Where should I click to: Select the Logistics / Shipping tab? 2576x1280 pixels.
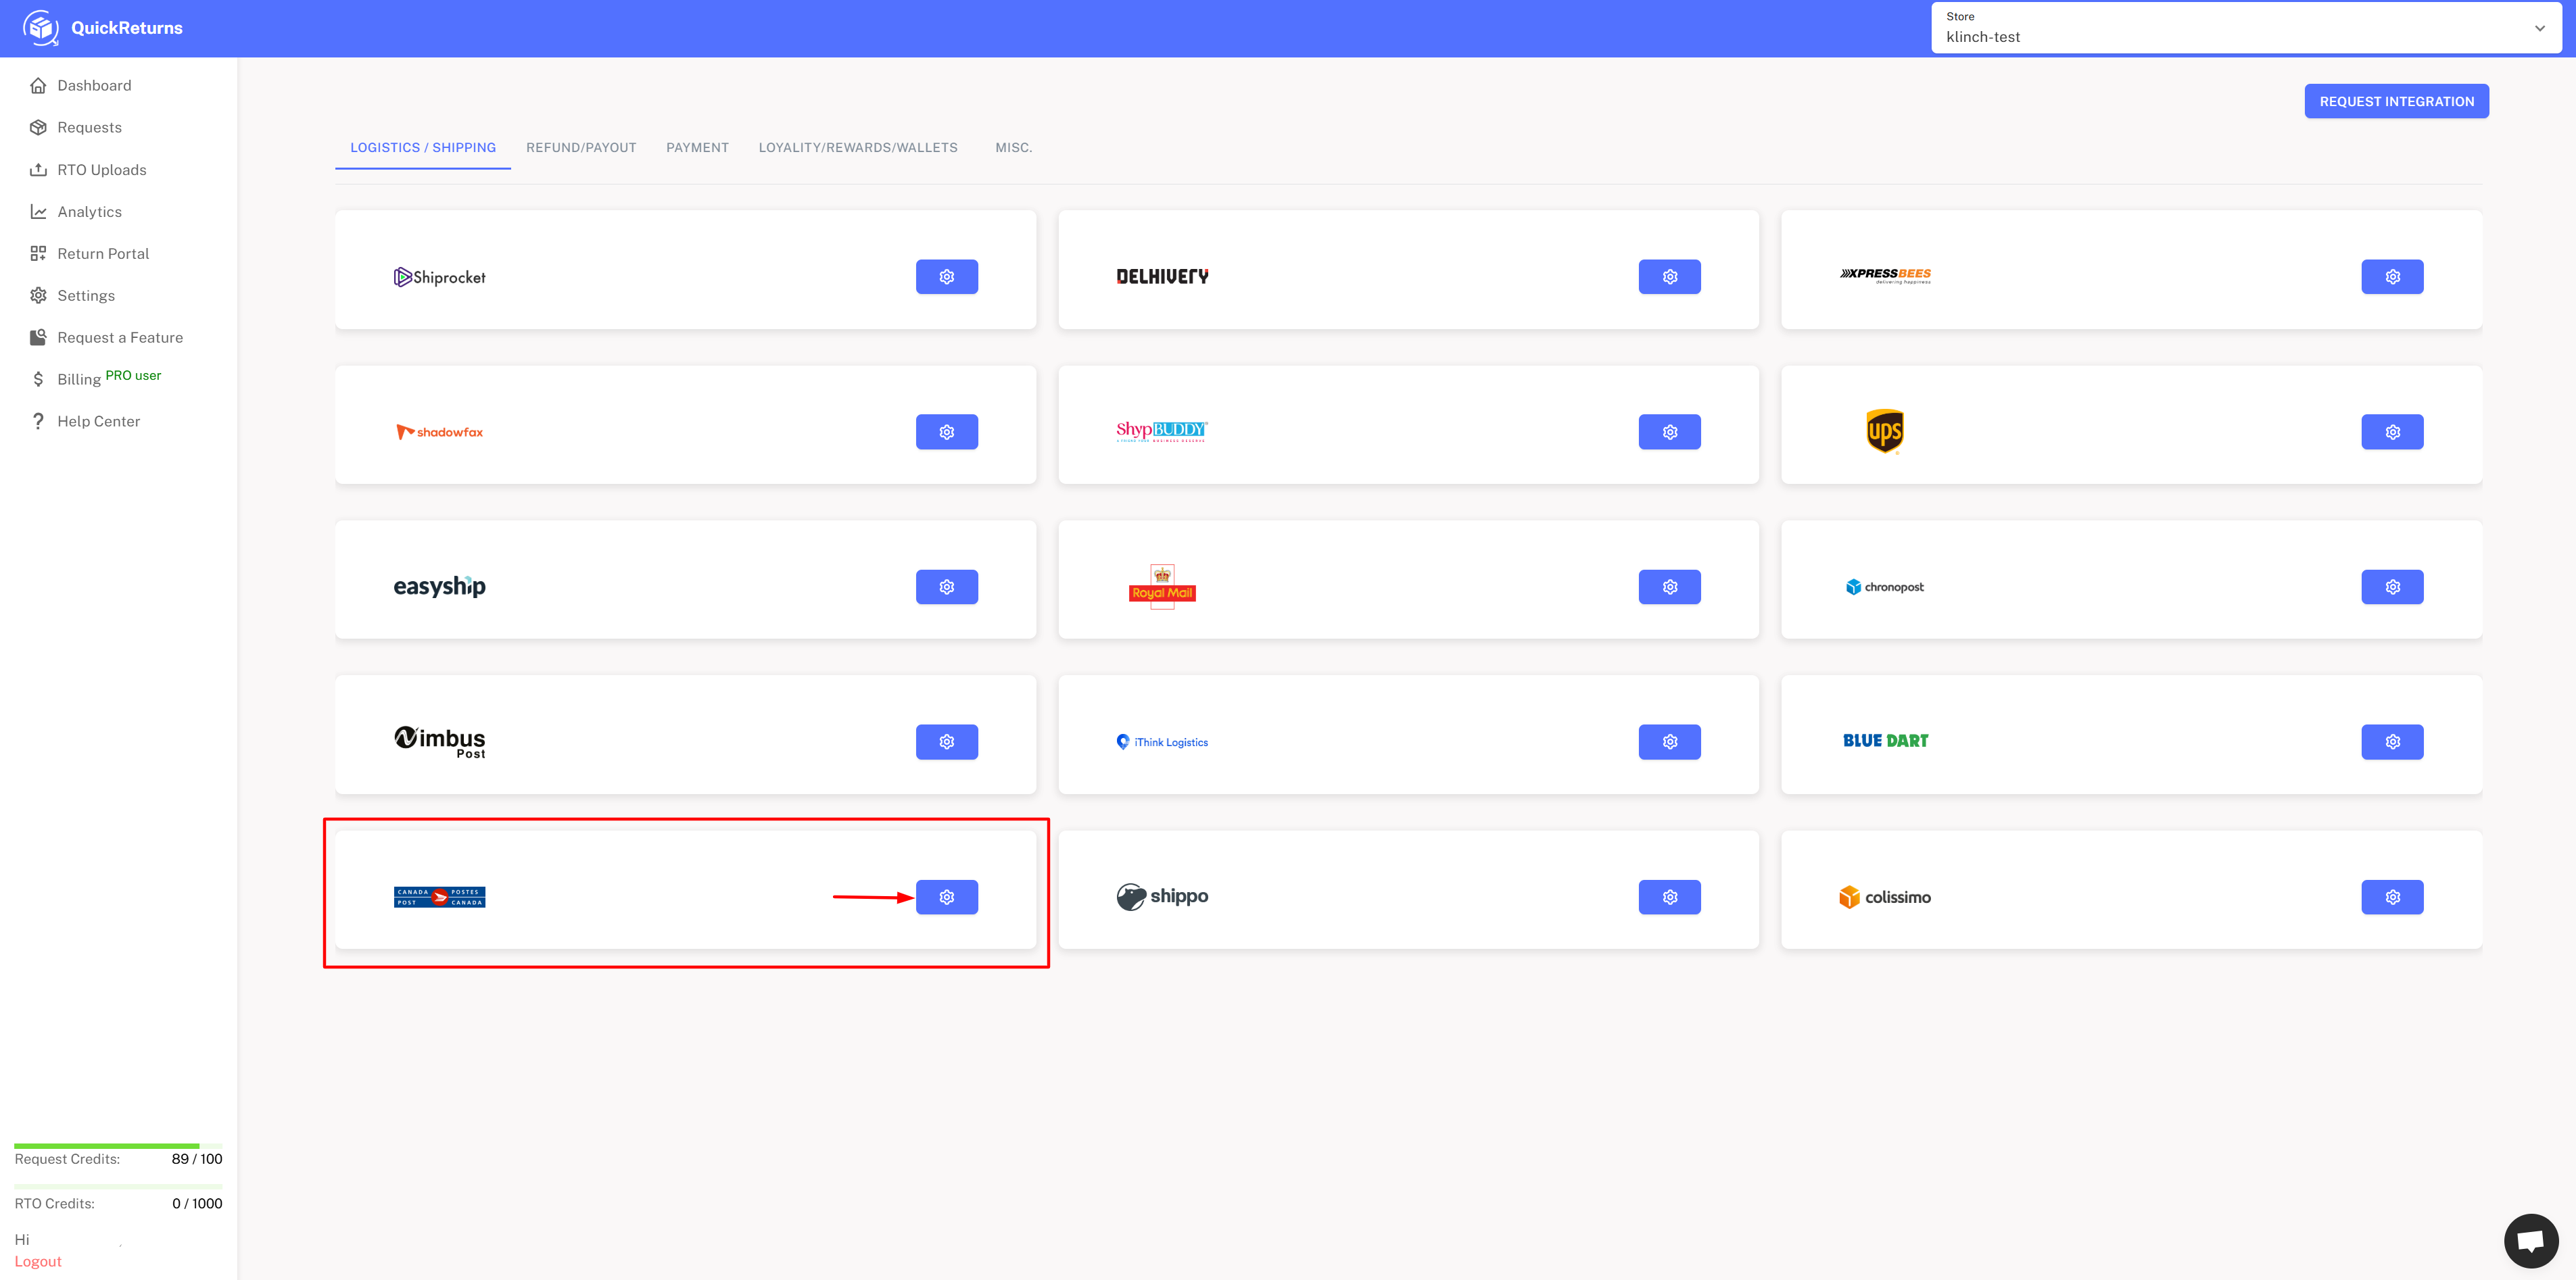[x=423, y=148]
